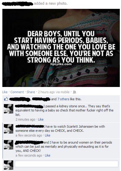The width and height of the screenshot is (121, 171).
Task: Like the kidney stone comment
Action: click(x=41, y=119)
